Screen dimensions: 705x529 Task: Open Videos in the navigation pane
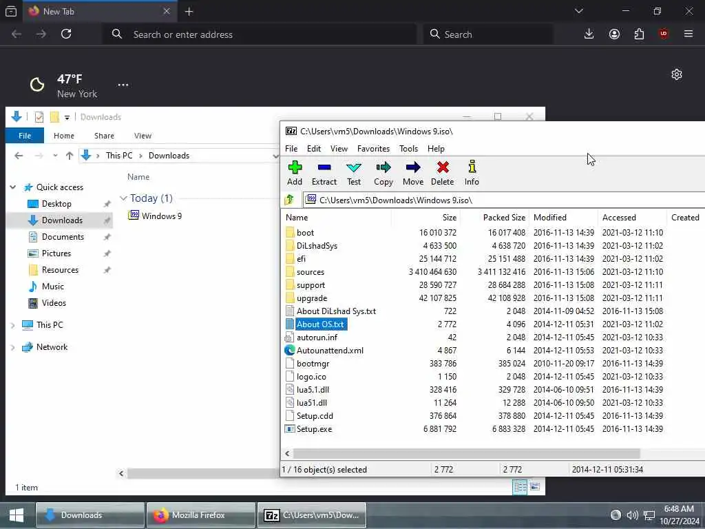[x=54, y=303]
